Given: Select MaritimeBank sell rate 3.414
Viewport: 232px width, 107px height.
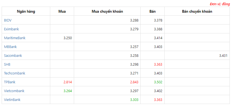Looking at the screenshot, I should [158, 38].
